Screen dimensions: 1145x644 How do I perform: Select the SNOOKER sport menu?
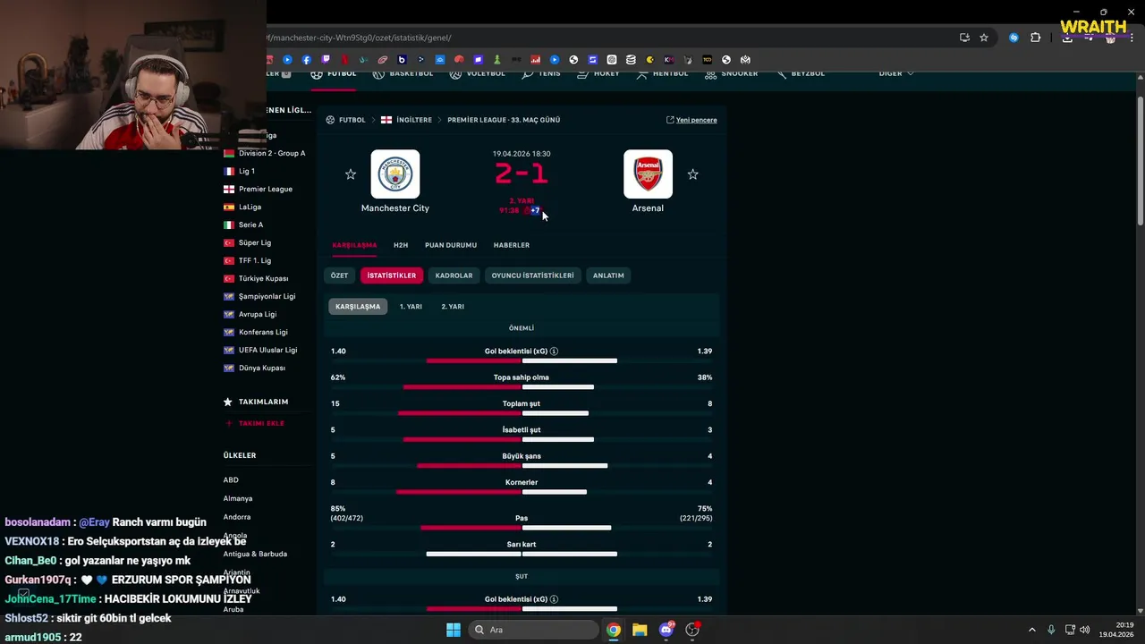[732, 73]
